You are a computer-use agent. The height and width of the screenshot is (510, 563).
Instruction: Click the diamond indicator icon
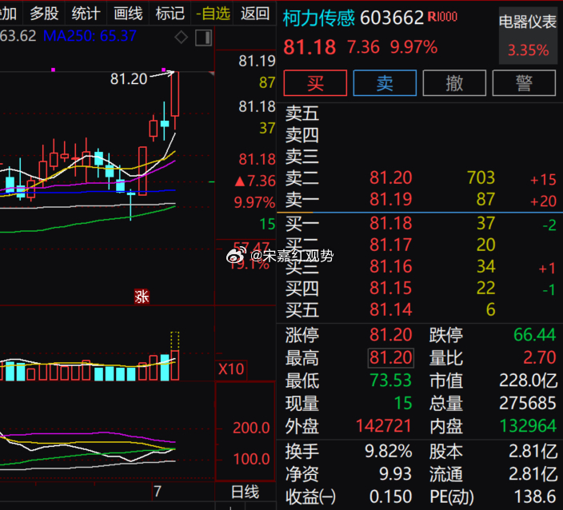(181, 38)
